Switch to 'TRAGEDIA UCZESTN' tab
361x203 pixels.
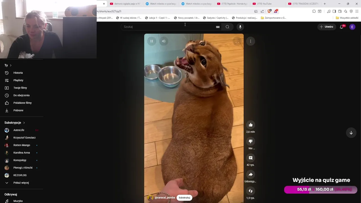[303, 4]
